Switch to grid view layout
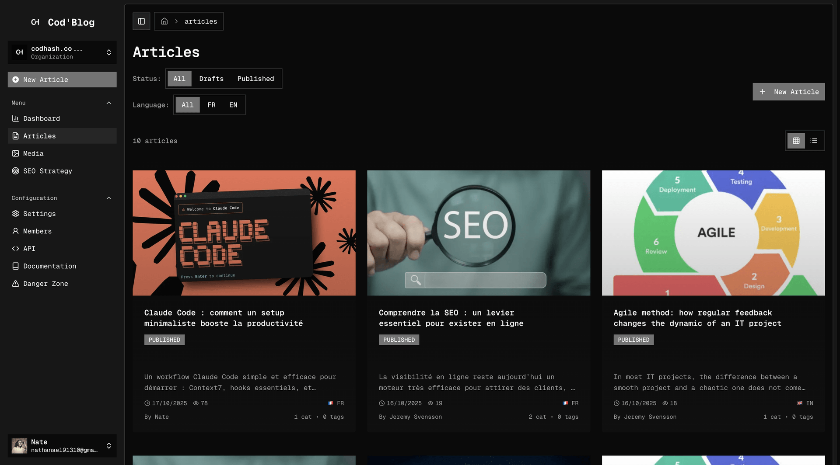Viewport: 840px width, 465px height. 796,141
